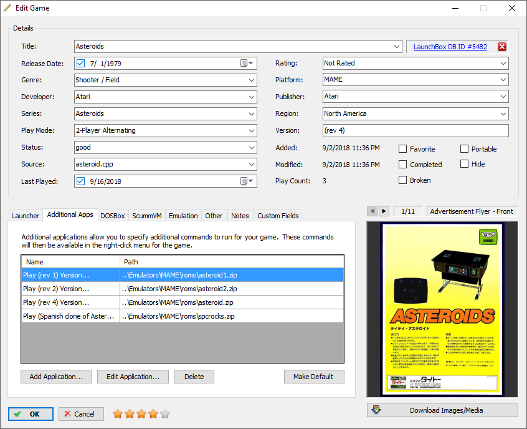Click the Edit Application button
Screen dimensions: 527x429
click(133, 377)
